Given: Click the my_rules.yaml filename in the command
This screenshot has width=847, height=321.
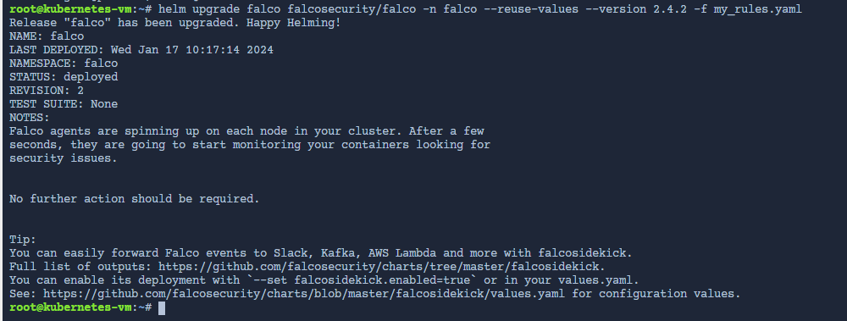Looking at the screenshot, I should pos(757,9).
